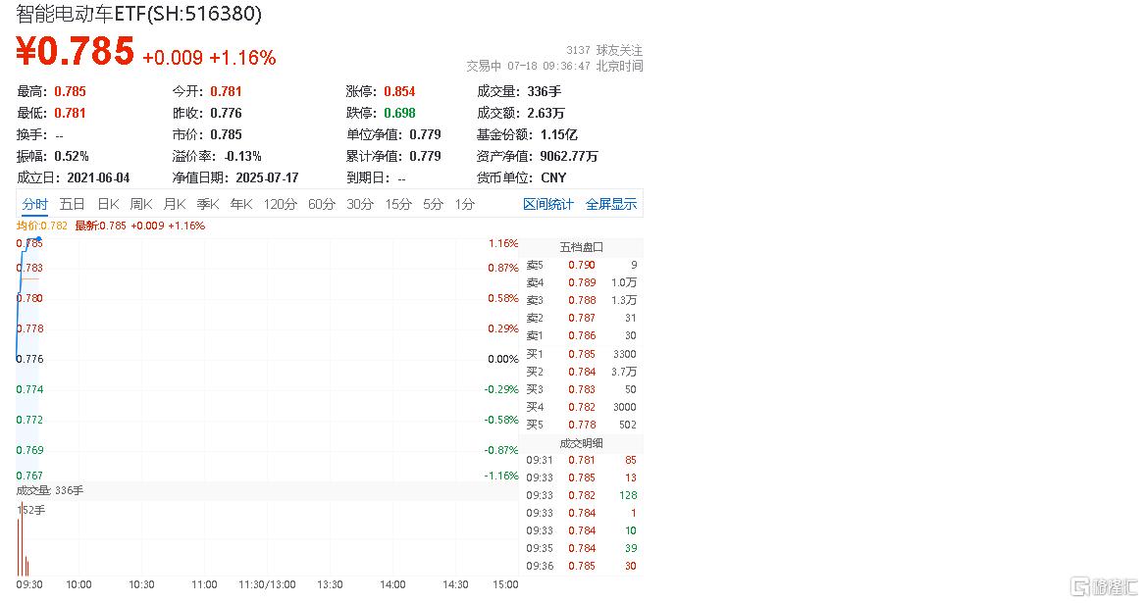Click the 单位净值 0.779 field
The image size is (1144, 603).
tap(394, 135)
